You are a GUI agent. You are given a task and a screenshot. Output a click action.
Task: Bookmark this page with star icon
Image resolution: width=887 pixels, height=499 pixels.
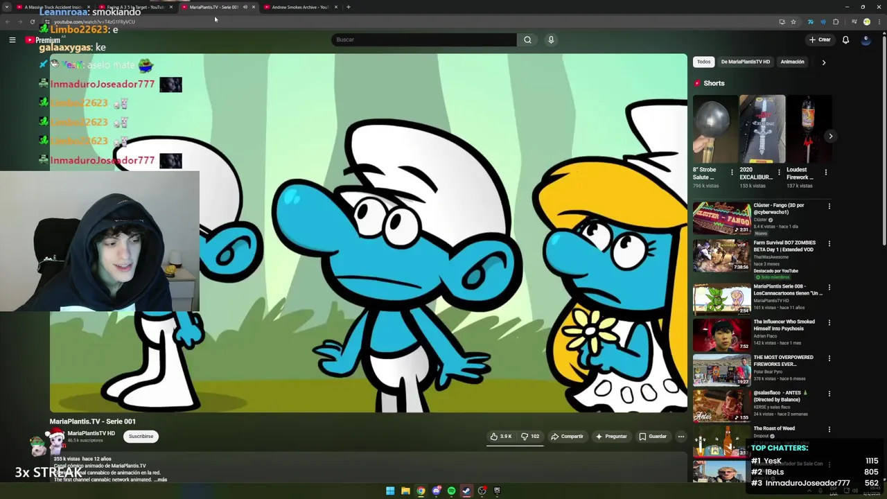tap(793, 21)
